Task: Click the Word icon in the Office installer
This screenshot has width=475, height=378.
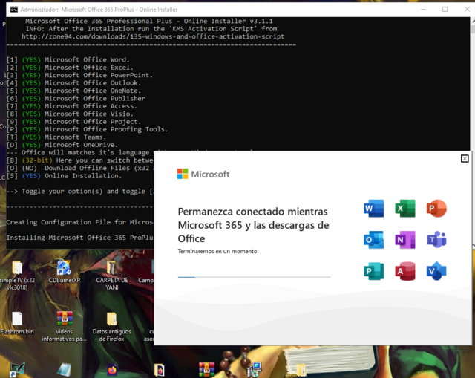Action: click(373, 209)
